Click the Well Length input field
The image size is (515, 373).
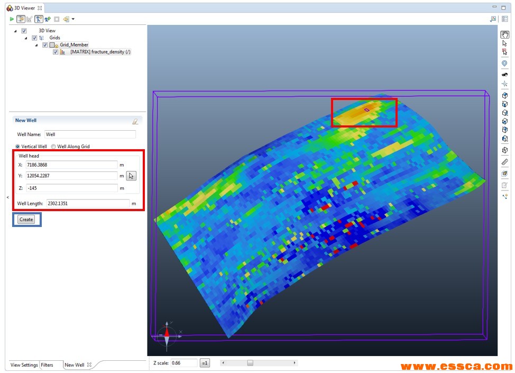coord(87,203)
